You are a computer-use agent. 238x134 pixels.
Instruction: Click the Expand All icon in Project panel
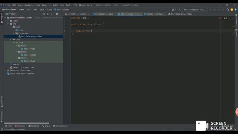click(48, 14)
